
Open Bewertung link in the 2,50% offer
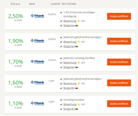(x=70, y=21)
